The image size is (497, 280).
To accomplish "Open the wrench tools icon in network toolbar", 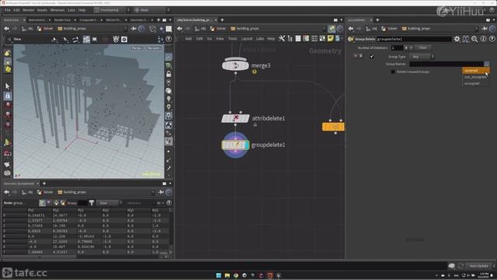I will coord(281,39).
